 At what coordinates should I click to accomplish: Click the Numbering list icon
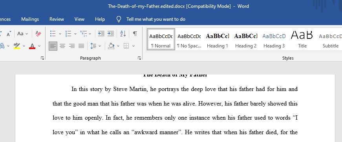[68, 34]
